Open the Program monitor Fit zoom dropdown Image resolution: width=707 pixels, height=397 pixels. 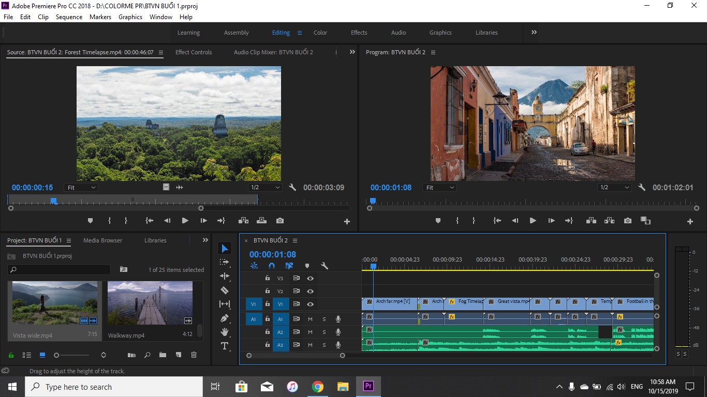click(x=439, y=188)
